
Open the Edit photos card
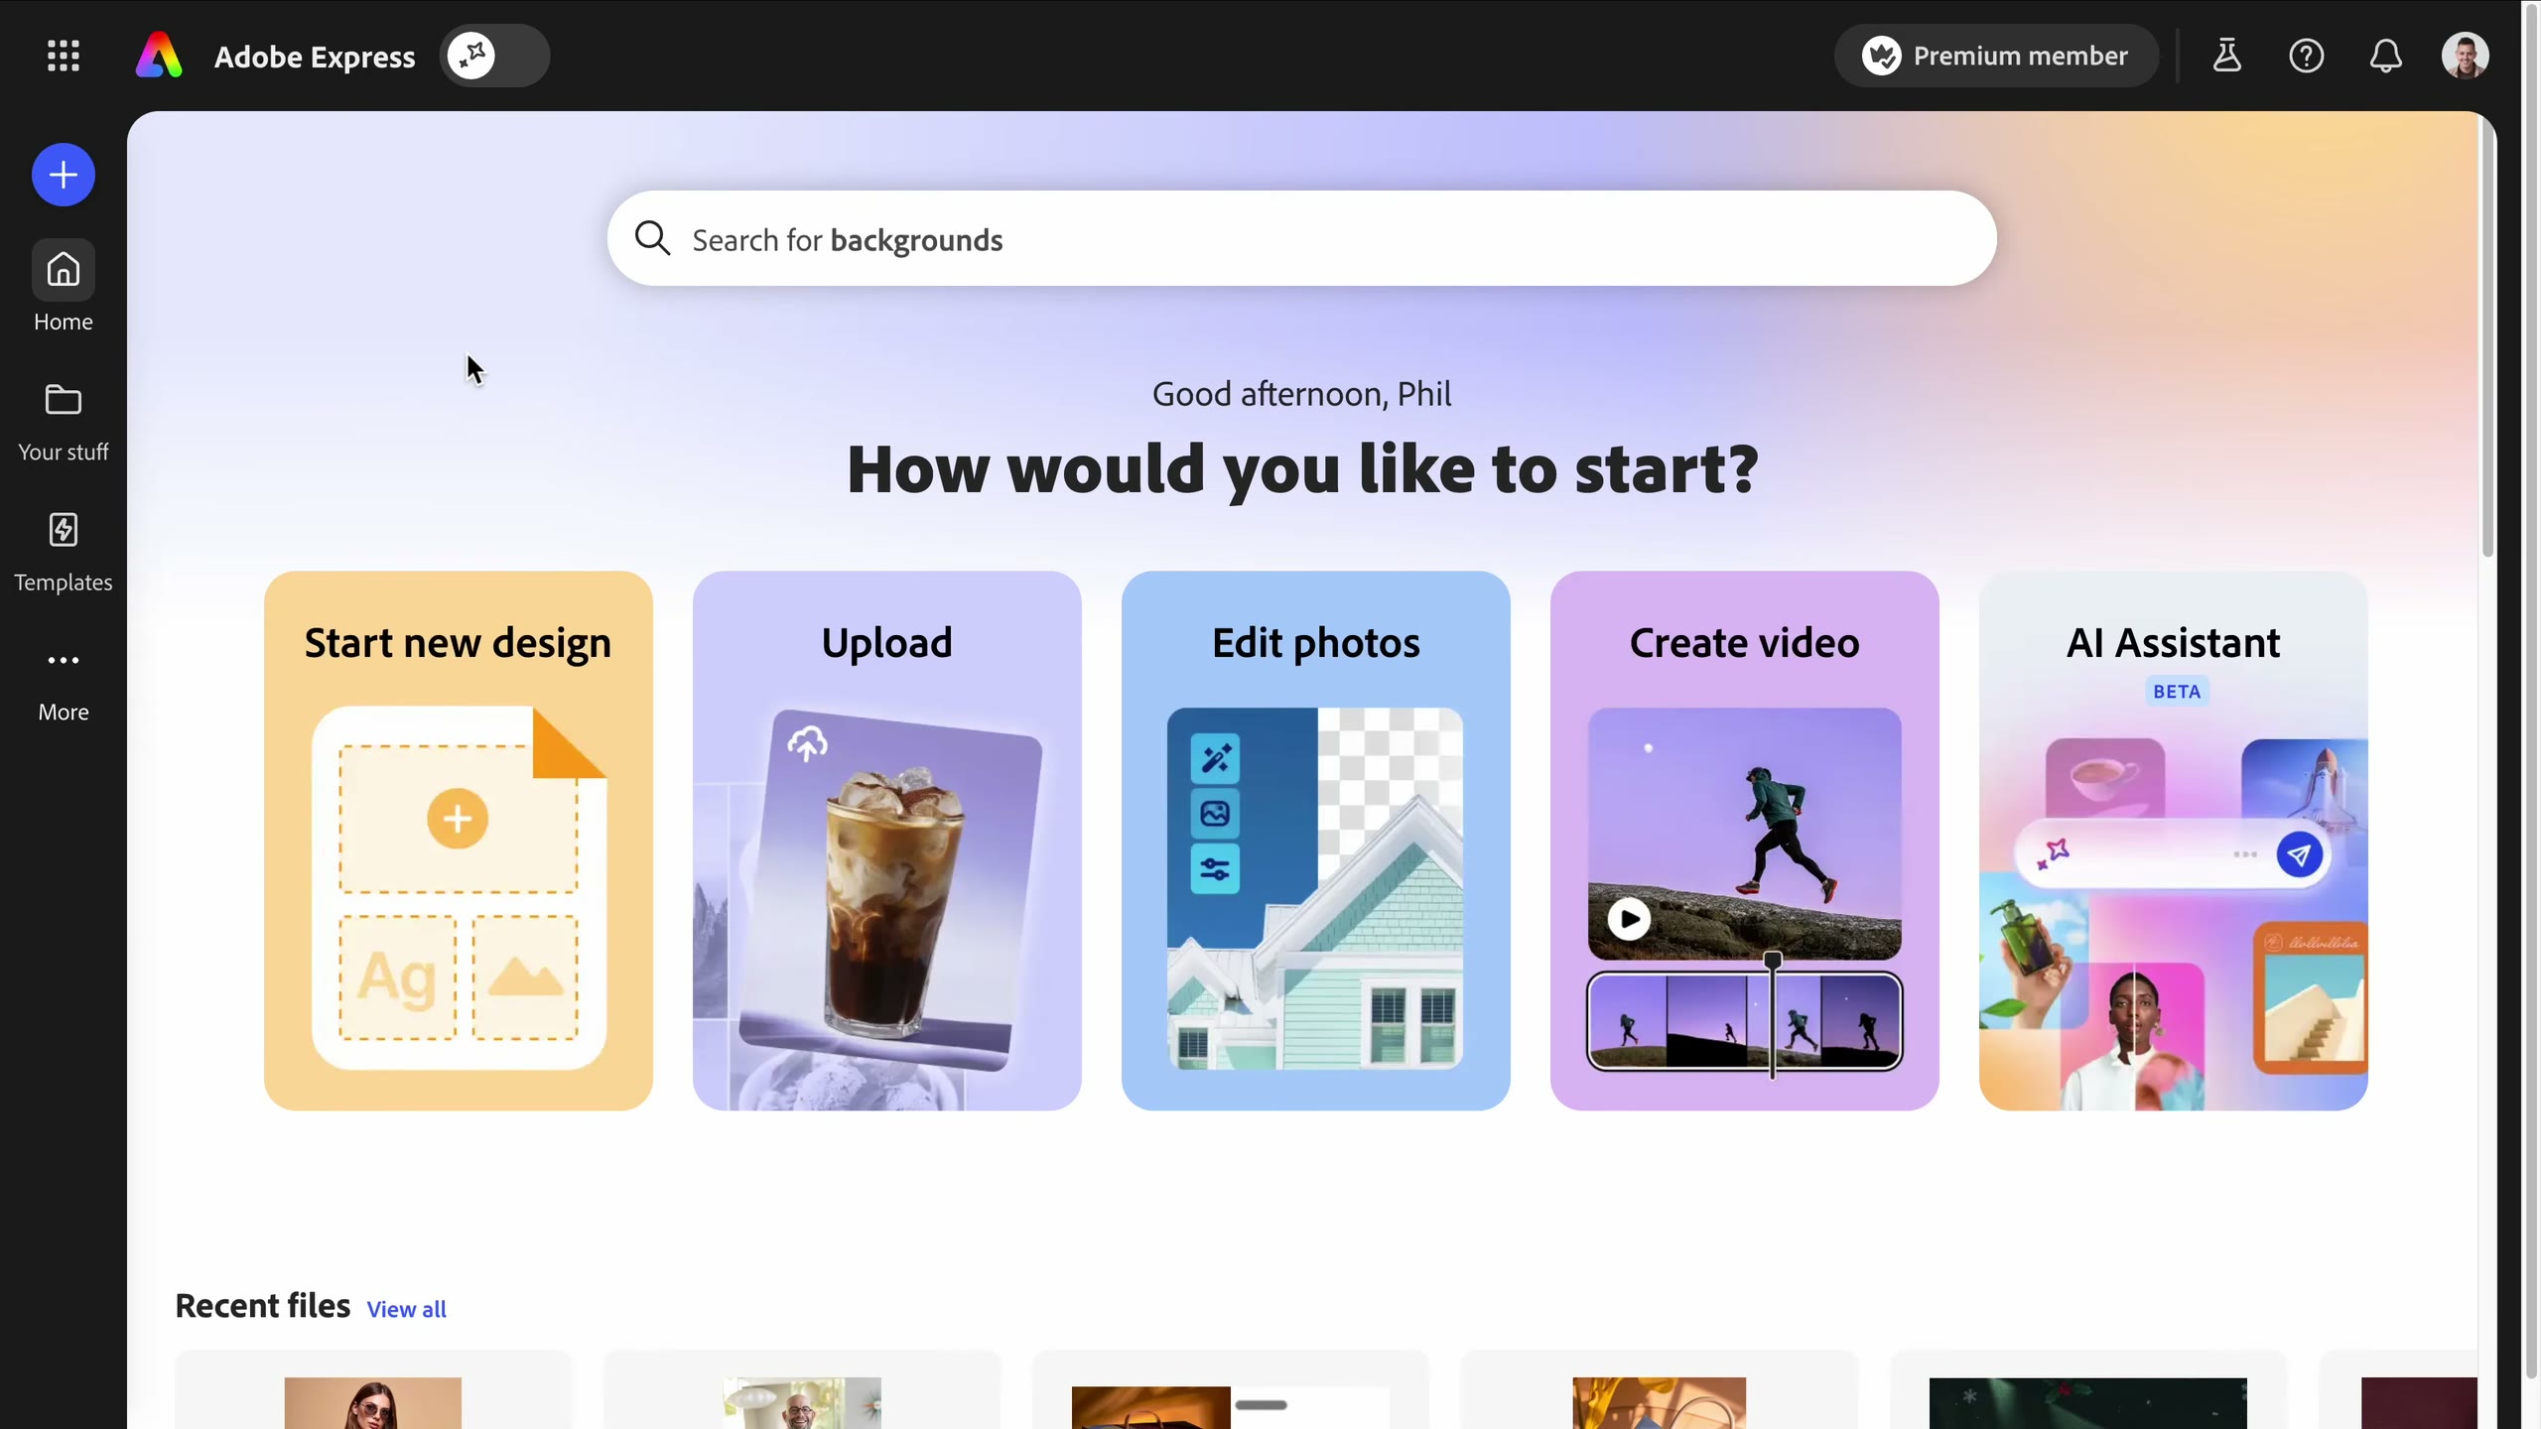[1315, 840]
